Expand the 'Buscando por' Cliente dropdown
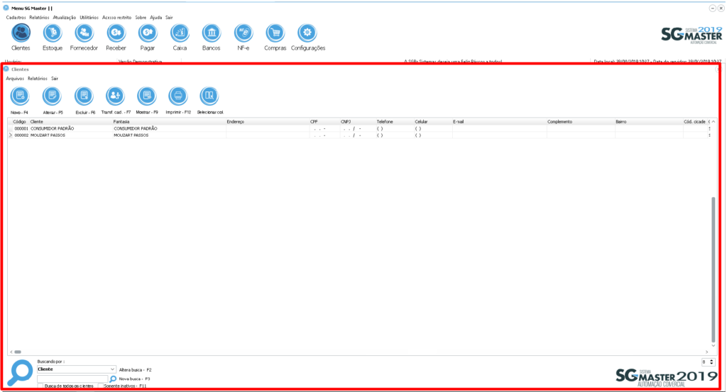The height and width of the screenshot is (392, 727). pos(113,369)
